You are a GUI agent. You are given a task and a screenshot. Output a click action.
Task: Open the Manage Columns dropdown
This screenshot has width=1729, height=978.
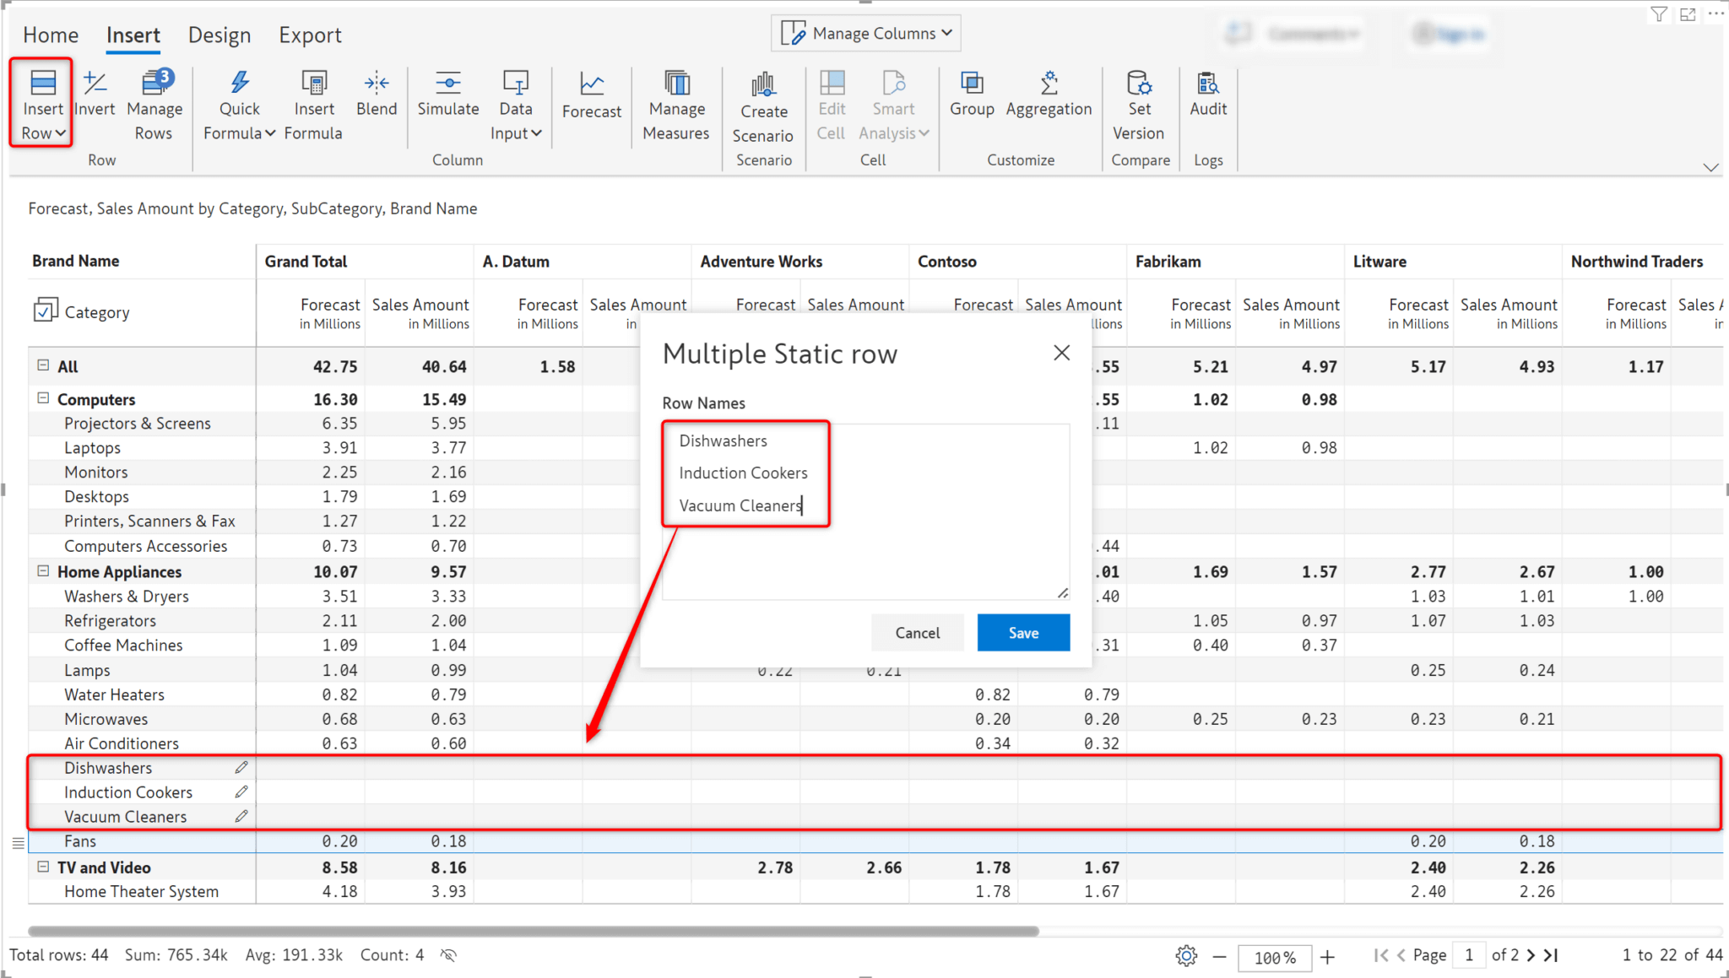pyautogui.click(x=864, y=32)
